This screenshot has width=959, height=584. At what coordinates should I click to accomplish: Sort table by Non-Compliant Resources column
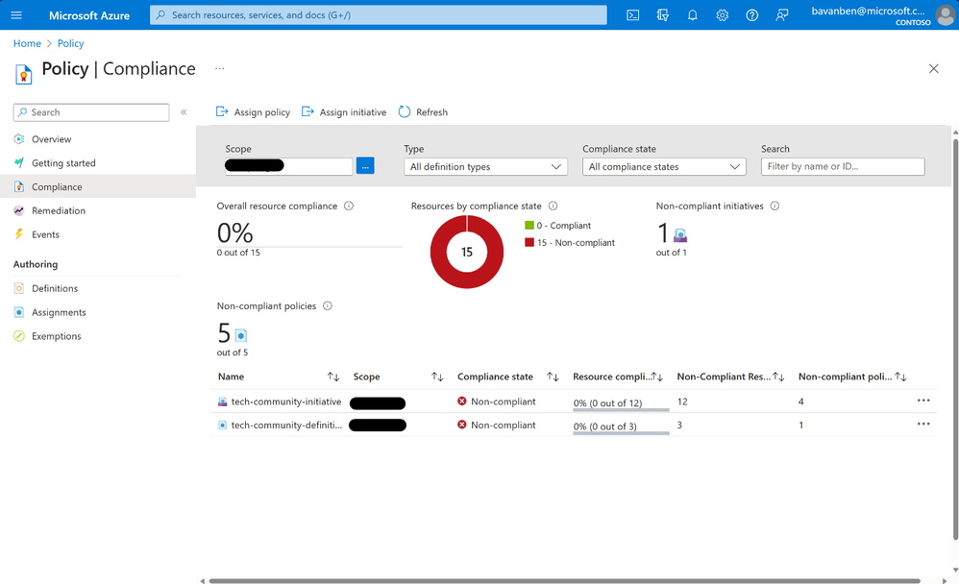point(778,377)
